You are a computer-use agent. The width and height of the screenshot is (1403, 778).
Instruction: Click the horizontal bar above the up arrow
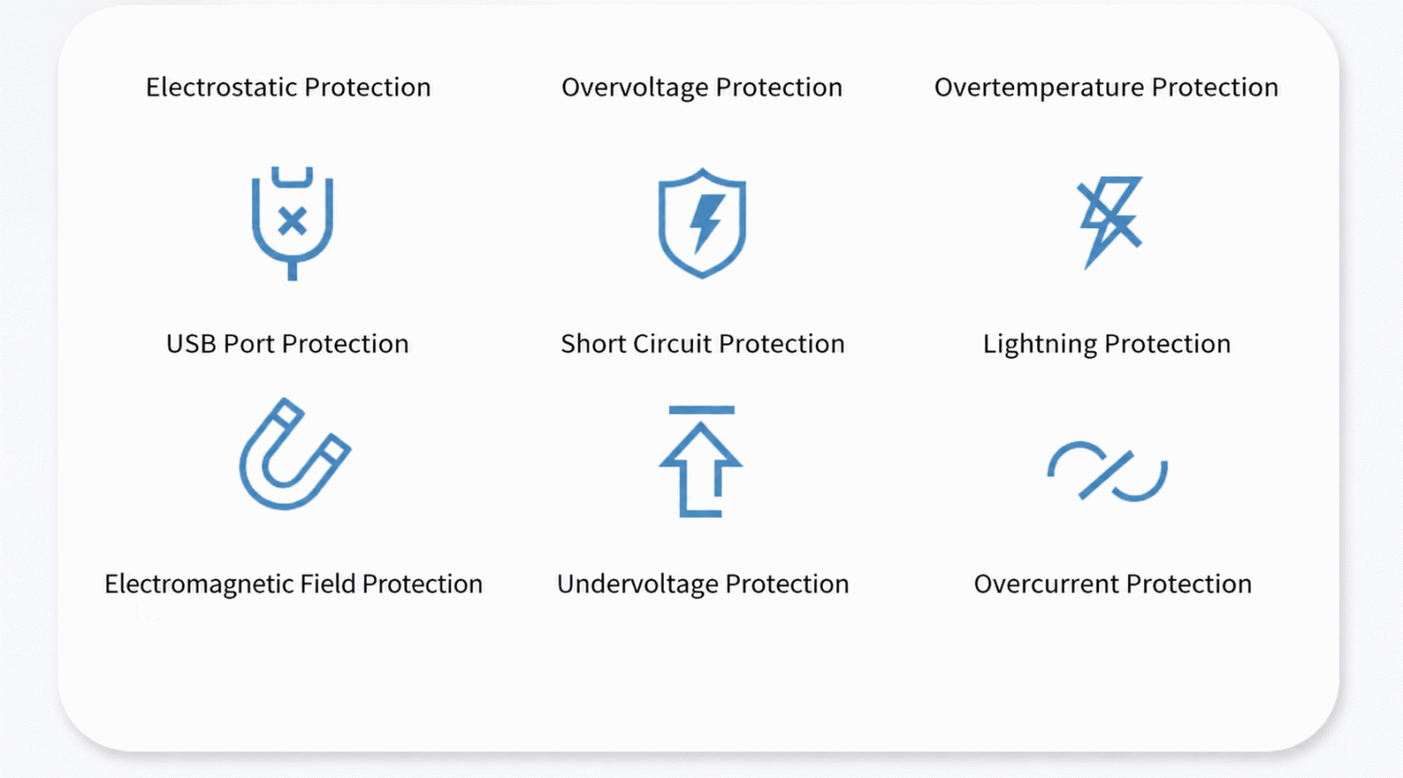[x=701, y=410]
